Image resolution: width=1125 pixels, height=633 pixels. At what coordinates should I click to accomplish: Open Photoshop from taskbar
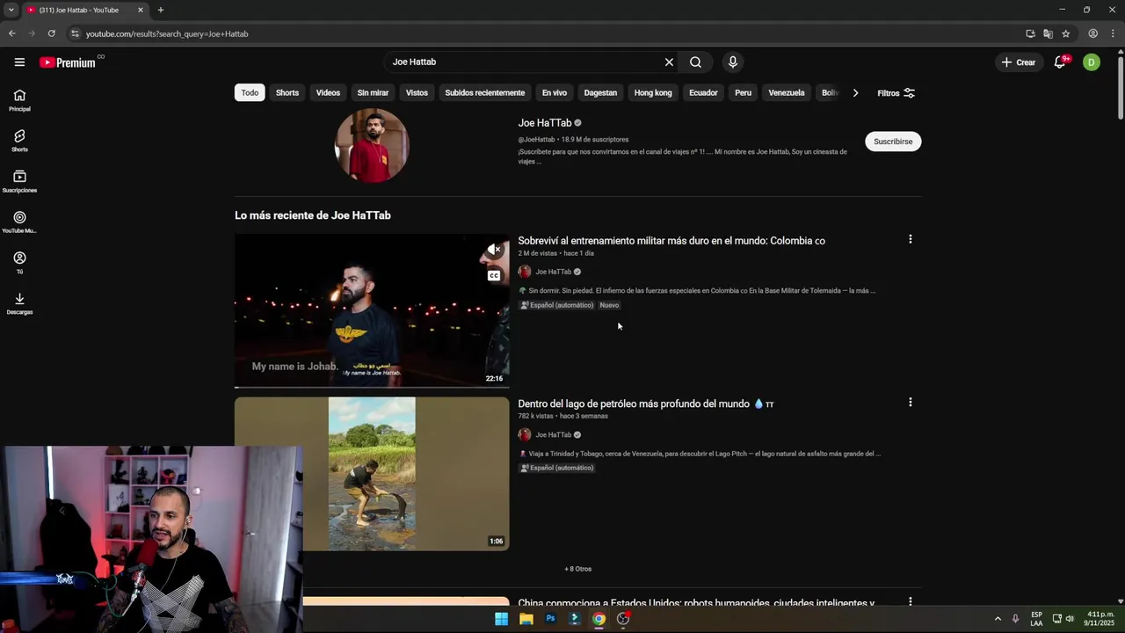point(550,619)
